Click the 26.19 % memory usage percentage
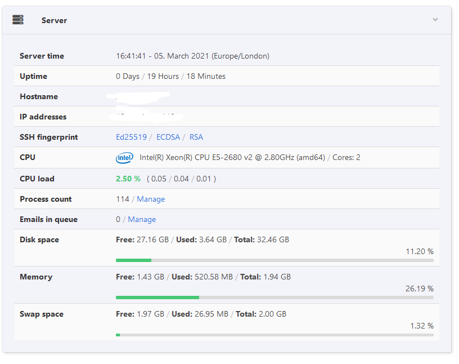This screenshot has width=459, height=364. (419, 288)
